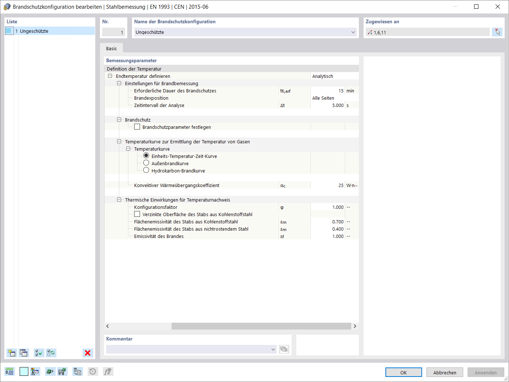
Task: Enable Brandschutzparameter festlegen checkbox
Action: click(x=137, y=127)
